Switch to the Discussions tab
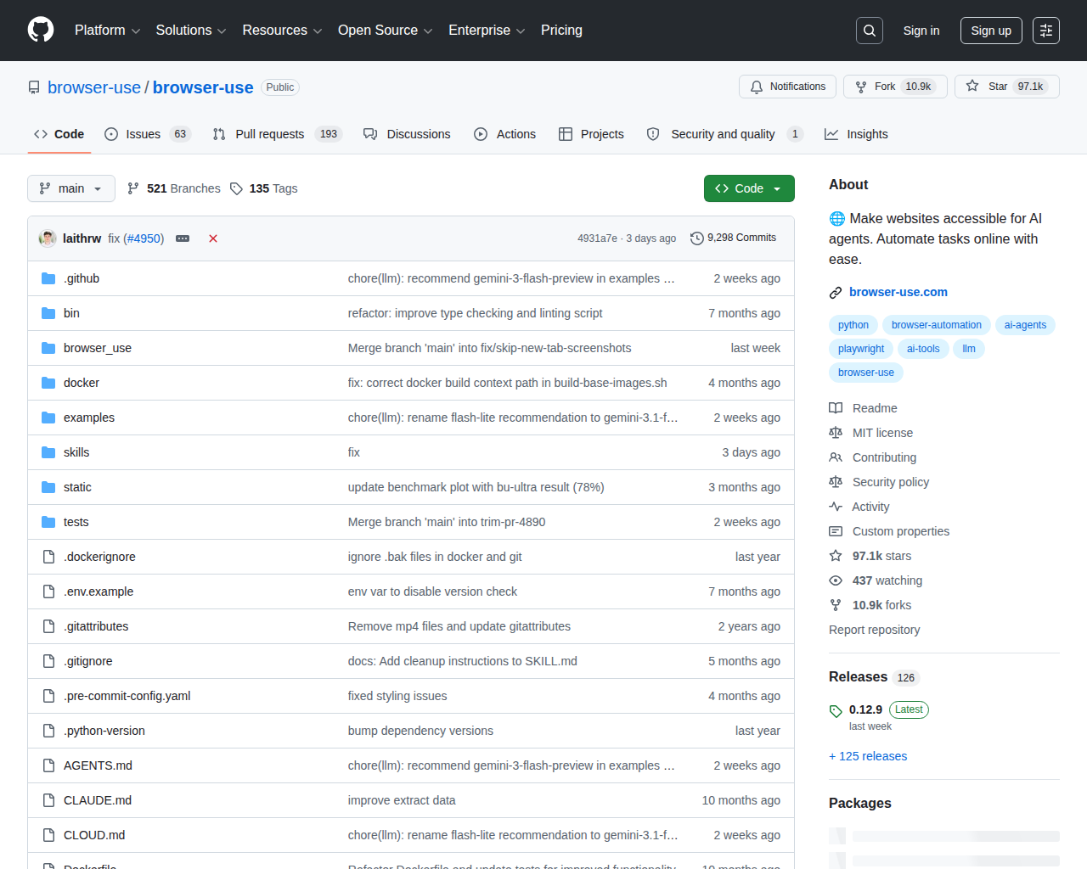Viewport: 1087px width, 869px height. (x=407, y=134)
